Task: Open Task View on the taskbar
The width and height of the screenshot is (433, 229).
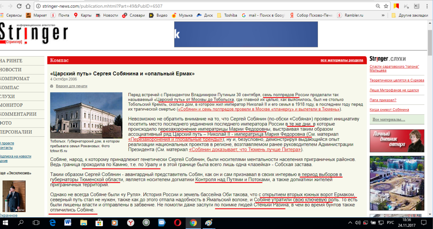Action: click(x=36, y=223)
